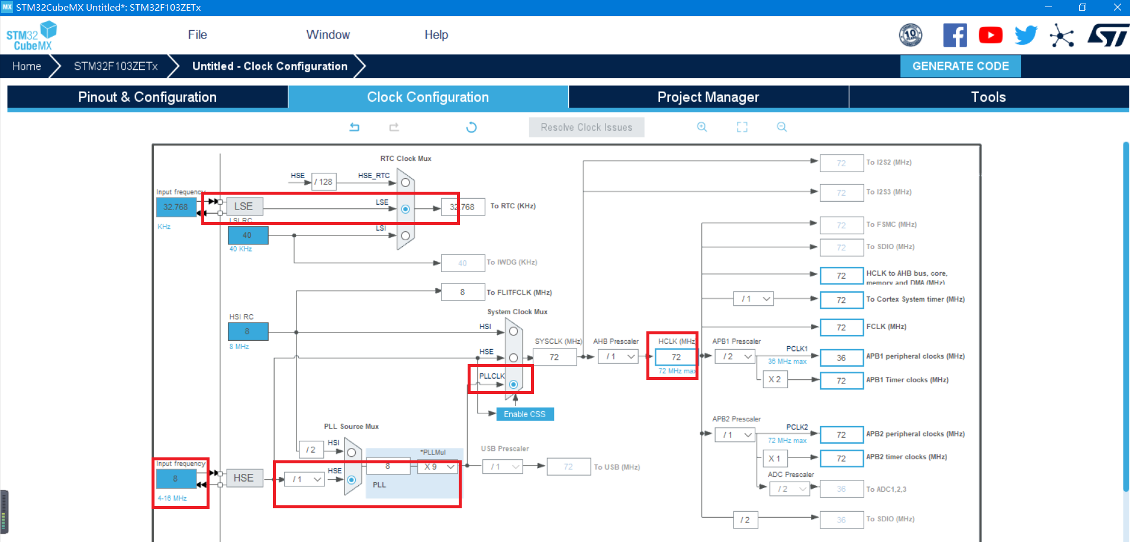Open the AHB Prescaler dropdown
1130x542 pixels.
click(x=617, y=356)
